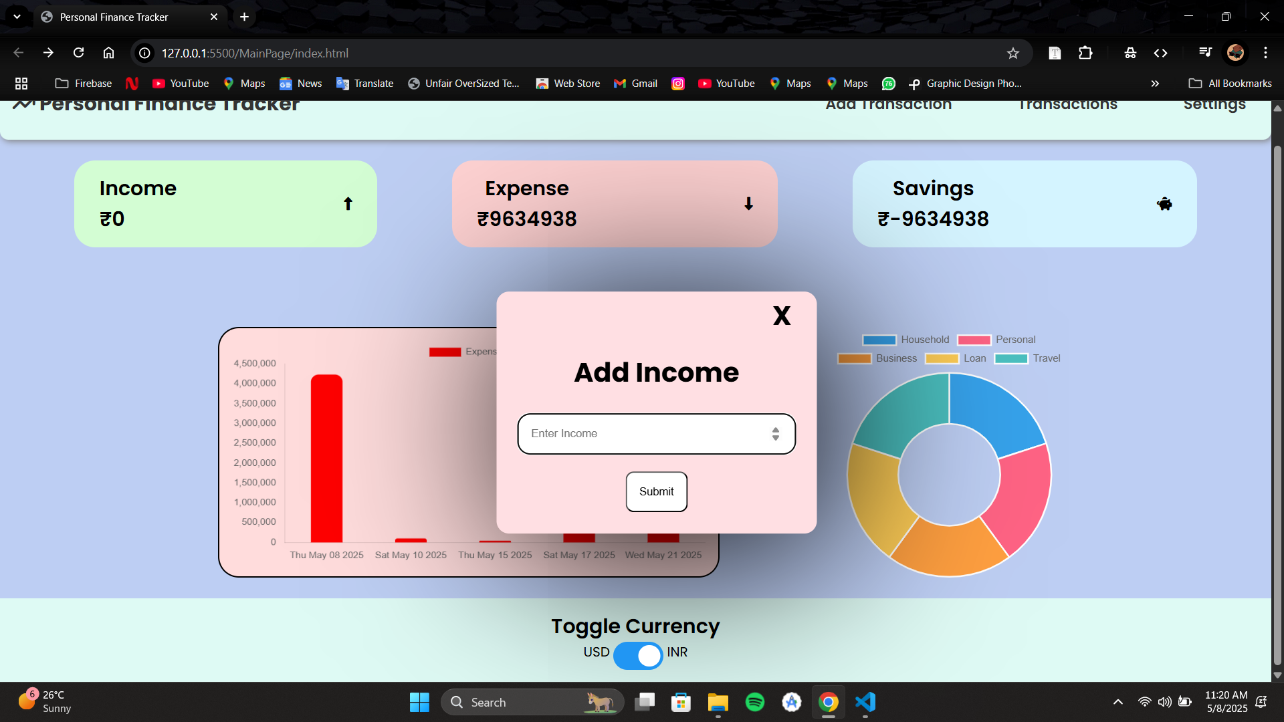Open a new browser tab

[x=244, y=17]
